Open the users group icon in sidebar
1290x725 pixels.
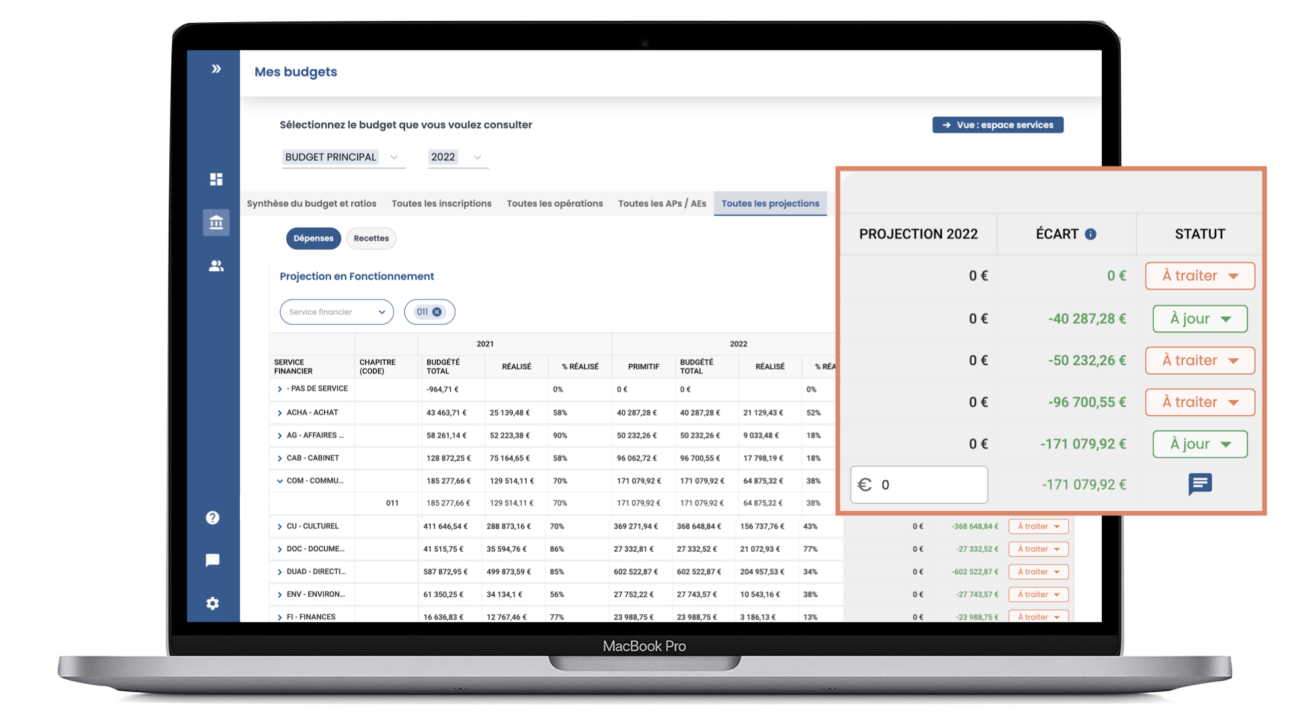click(x=216, y=266)
